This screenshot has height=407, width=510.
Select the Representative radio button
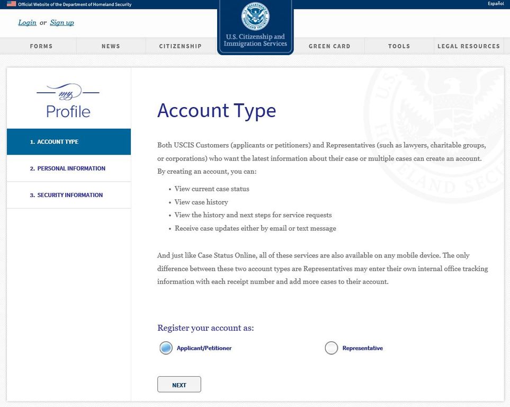tap(331, 348)
